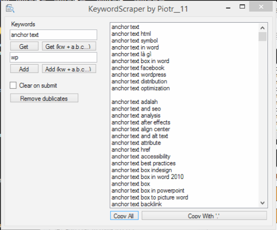This screenshot has height=230, width=277.
Task: Select 'anchor text best practices' line
Action: pyautogui.click(x=143, y=163)
